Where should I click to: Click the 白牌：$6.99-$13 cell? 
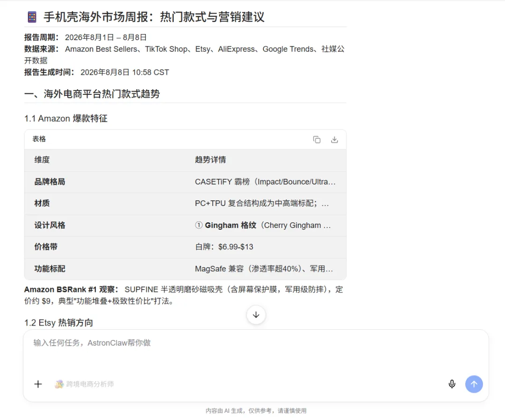tap(224, 247)
